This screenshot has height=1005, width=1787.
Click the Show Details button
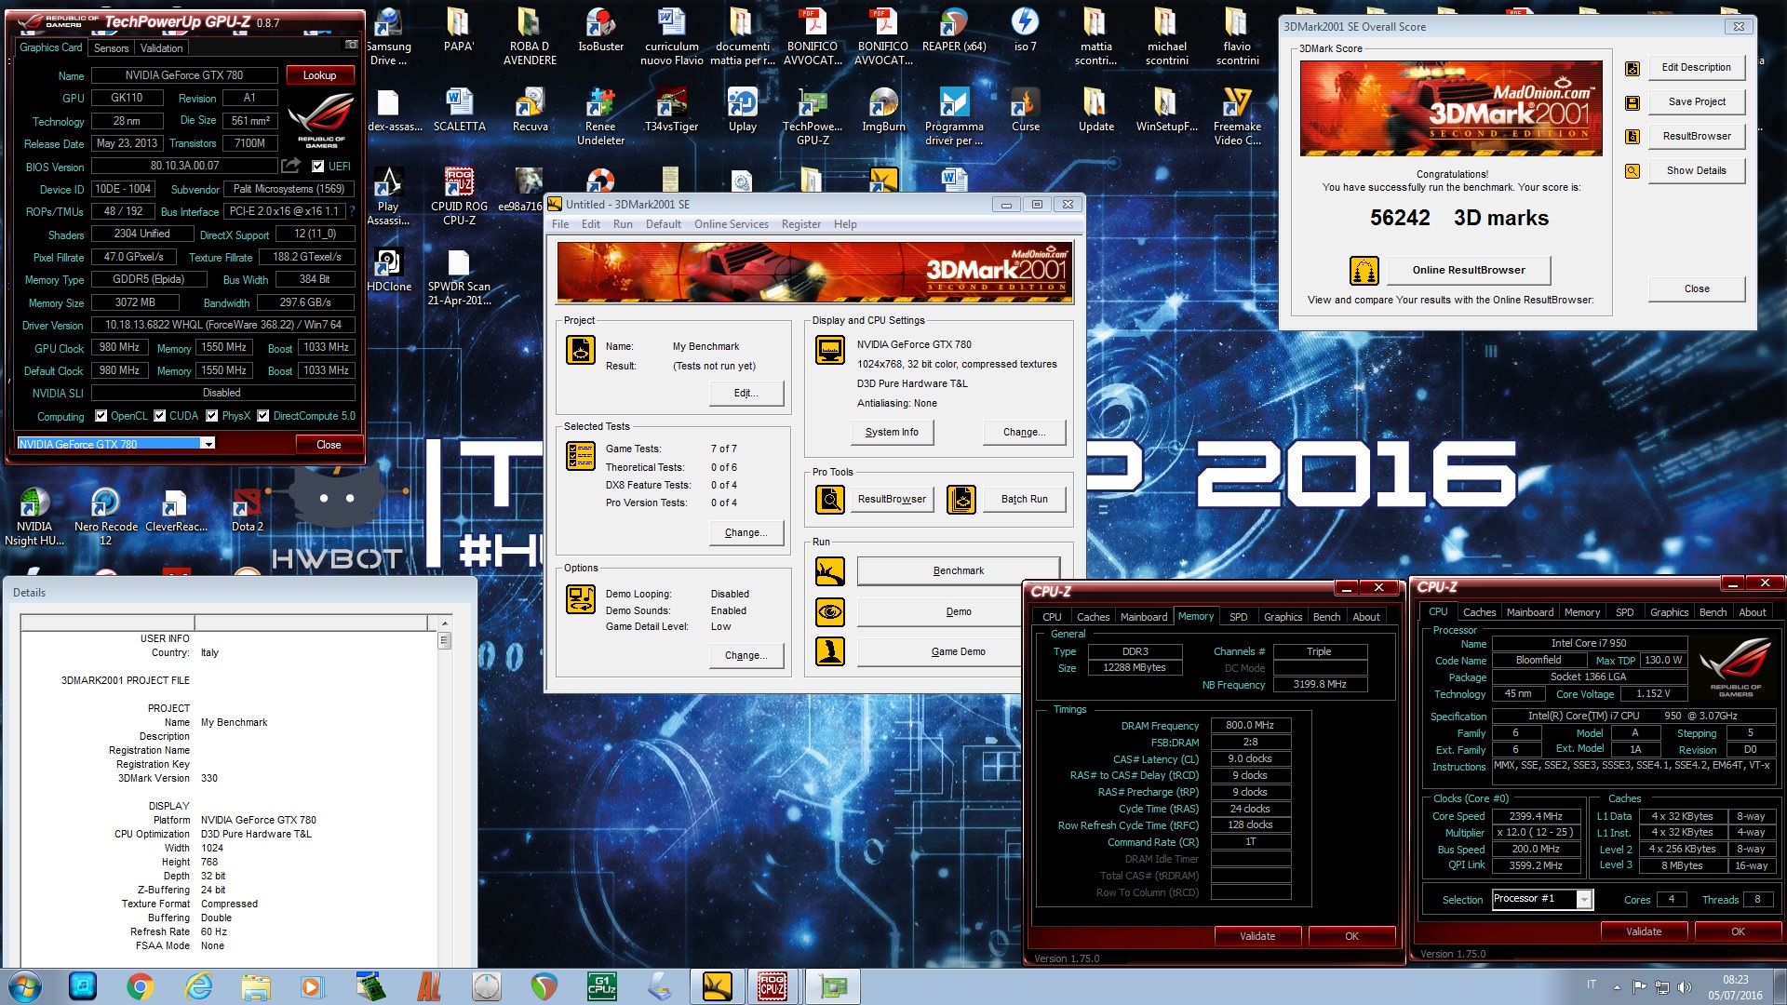[1696, 171]
